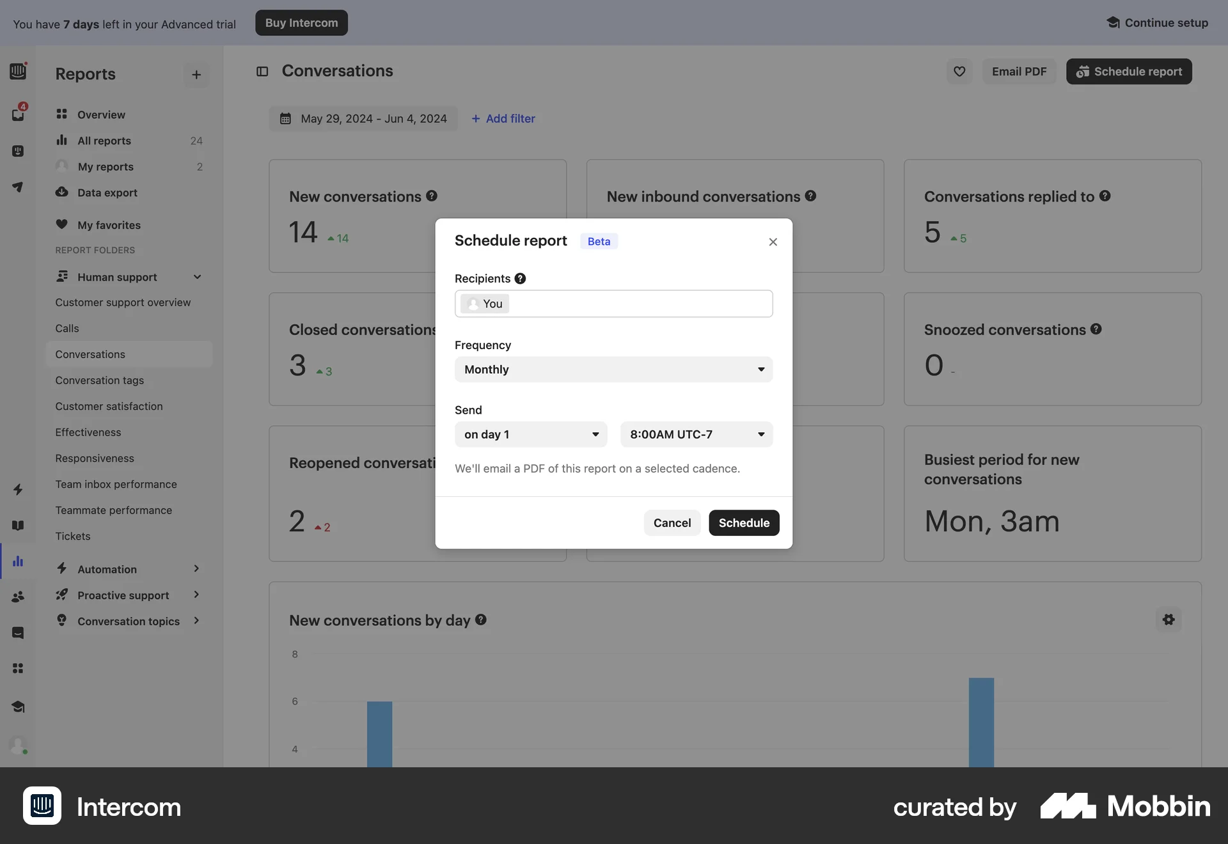Open the Inbox with 4 notifications
This screenshot has height=844, width=1228.
coord(17,114)
